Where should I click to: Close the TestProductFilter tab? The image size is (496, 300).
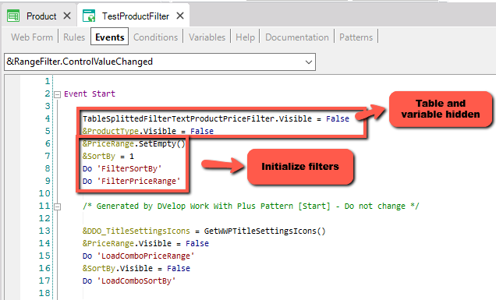coord(180,16)
